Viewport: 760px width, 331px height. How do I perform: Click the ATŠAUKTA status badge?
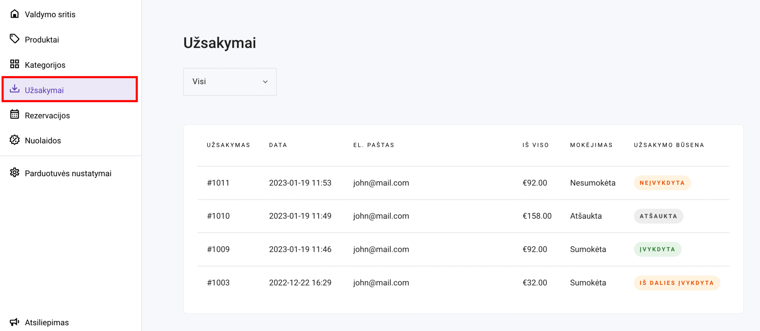[658, 216]
